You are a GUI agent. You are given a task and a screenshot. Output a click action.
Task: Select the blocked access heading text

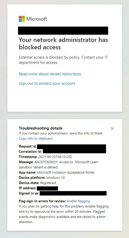point(63,44)
